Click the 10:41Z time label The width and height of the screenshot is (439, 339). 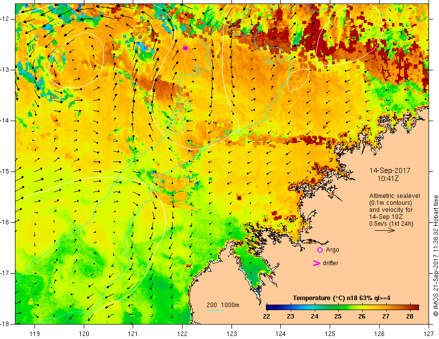(x=388, y=178)
